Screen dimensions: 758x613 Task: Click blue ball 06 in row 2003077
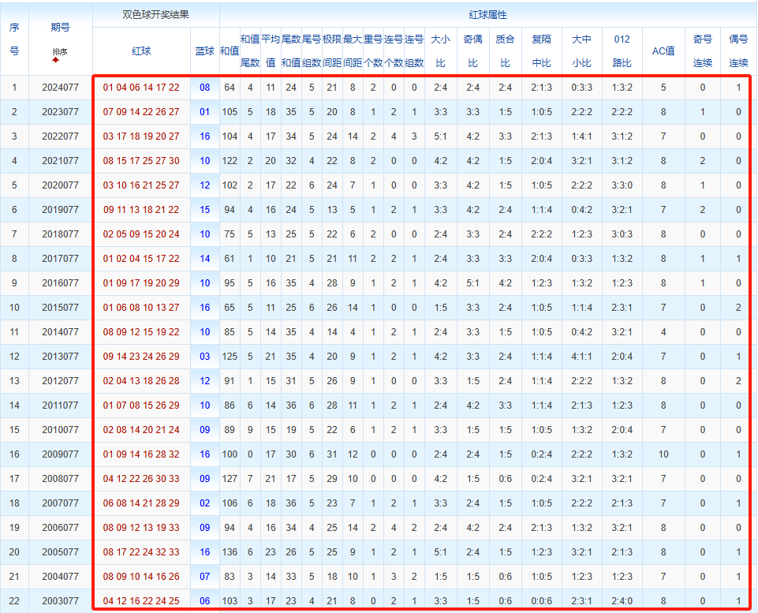[205, 601]
